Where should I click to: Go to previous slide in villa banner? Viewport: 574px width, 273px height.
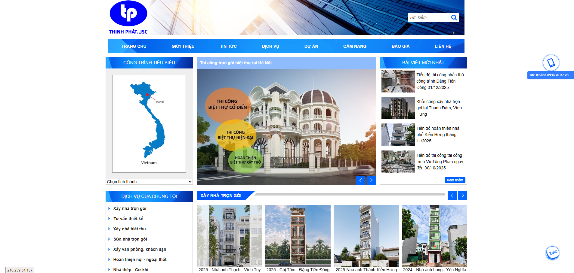(360, 180)
